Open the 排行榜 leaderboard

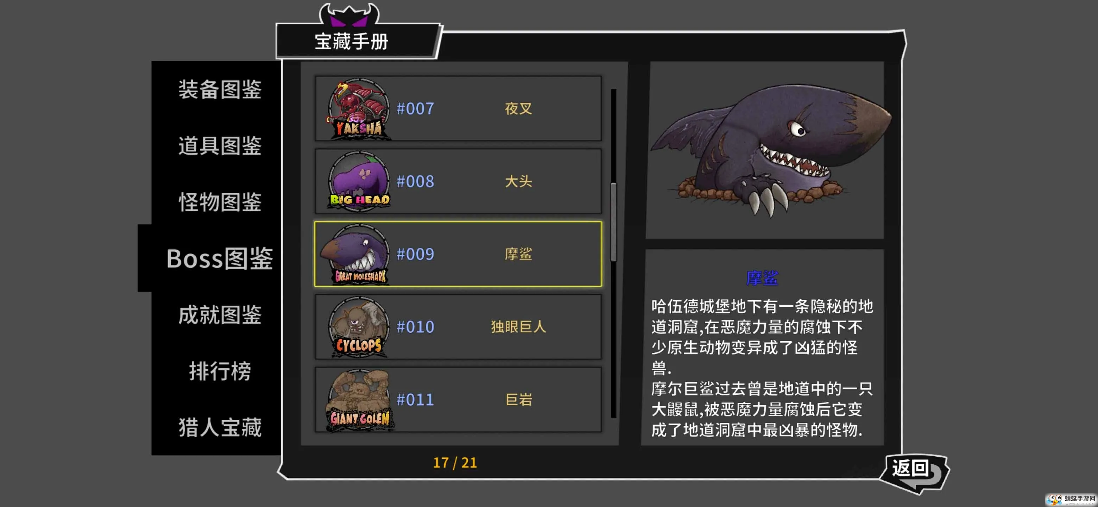coord(220,371)
